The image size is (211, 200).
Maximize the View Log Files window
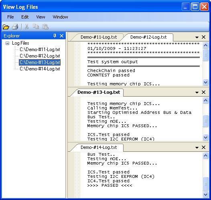[195, 7]
